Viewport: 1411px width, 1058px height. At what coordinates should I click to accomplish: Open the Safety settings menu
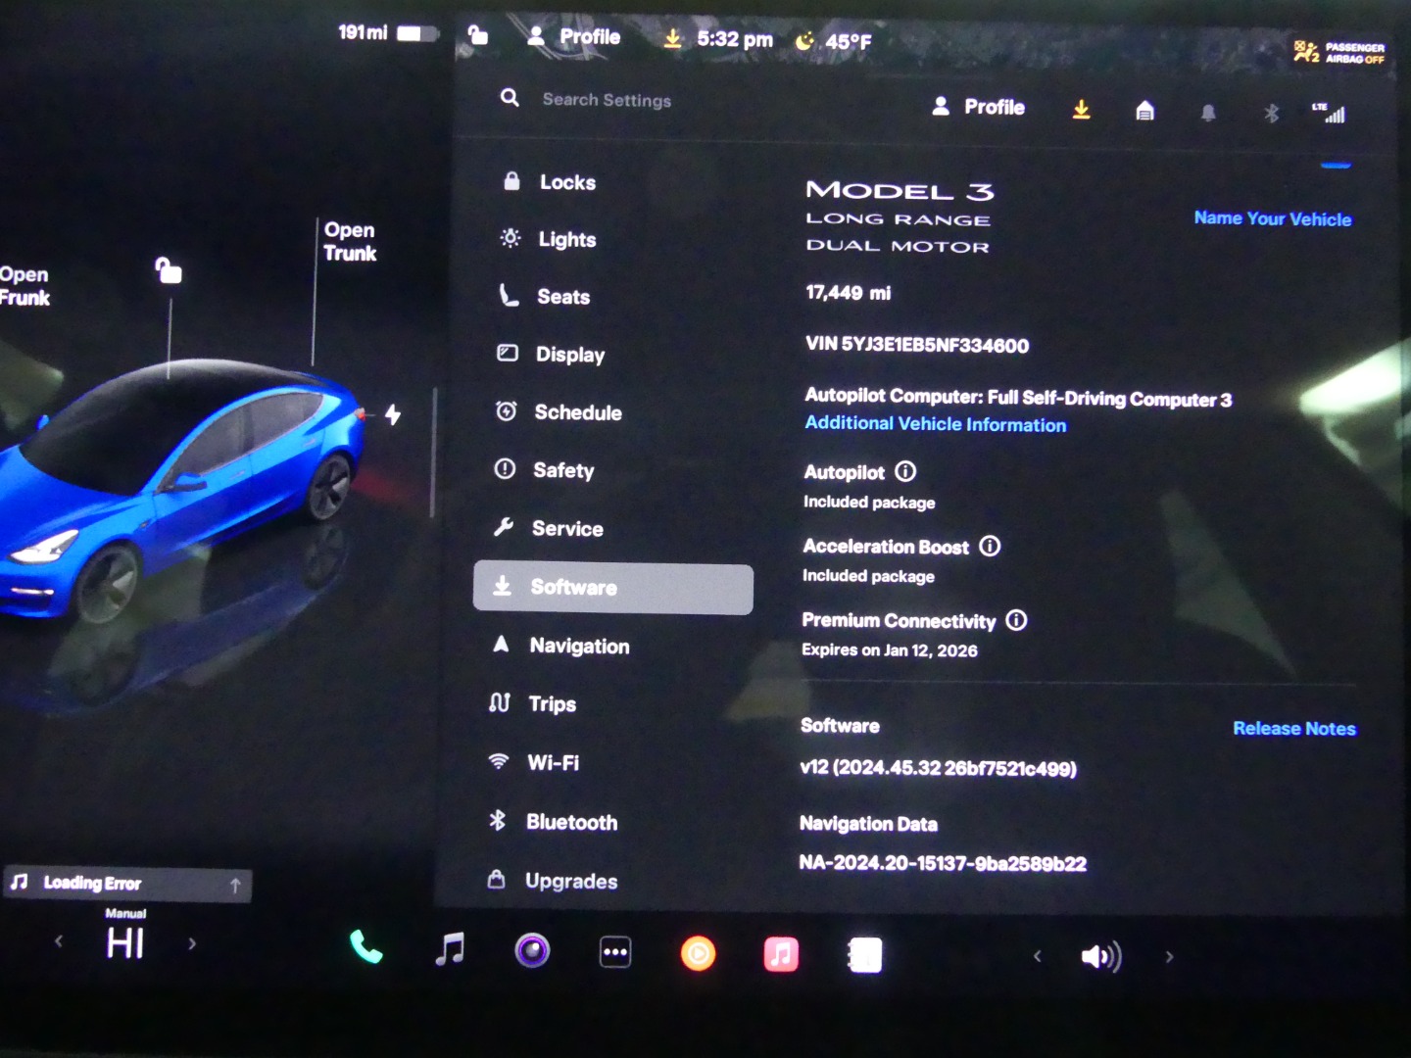[563, 470]
